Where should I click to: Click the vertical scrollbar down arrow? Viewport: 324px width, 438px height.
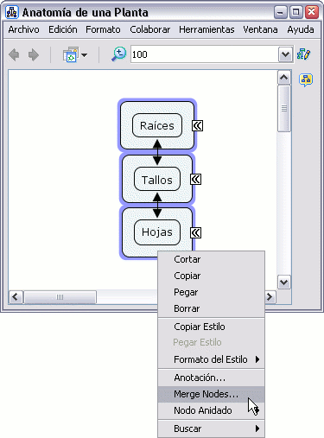[x=284, y=282]
